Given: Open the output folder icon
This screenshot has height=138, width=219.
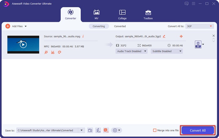Looking at the screenshot, I should click(x=90, y=130).
